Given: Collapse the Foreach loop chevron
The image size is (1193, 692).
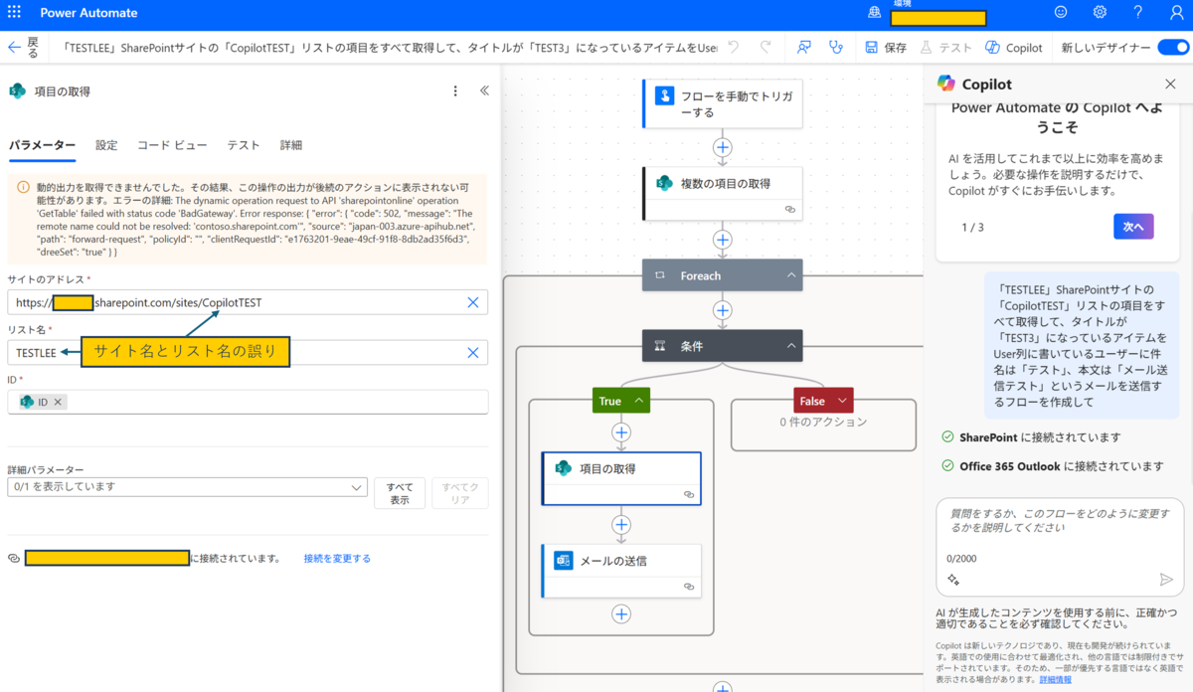Looking at the screenshot, I should pos(792,275).
